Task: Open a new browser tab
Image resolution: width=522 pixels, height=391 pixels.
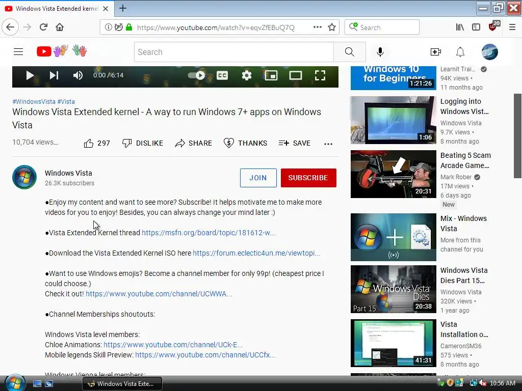Action: click(123, 8)
